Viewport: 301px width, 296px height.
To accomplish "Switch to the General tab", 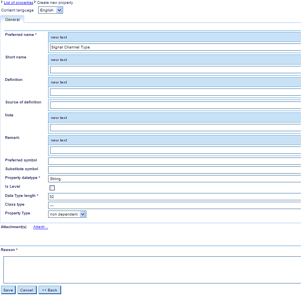I will pos(12,19).
